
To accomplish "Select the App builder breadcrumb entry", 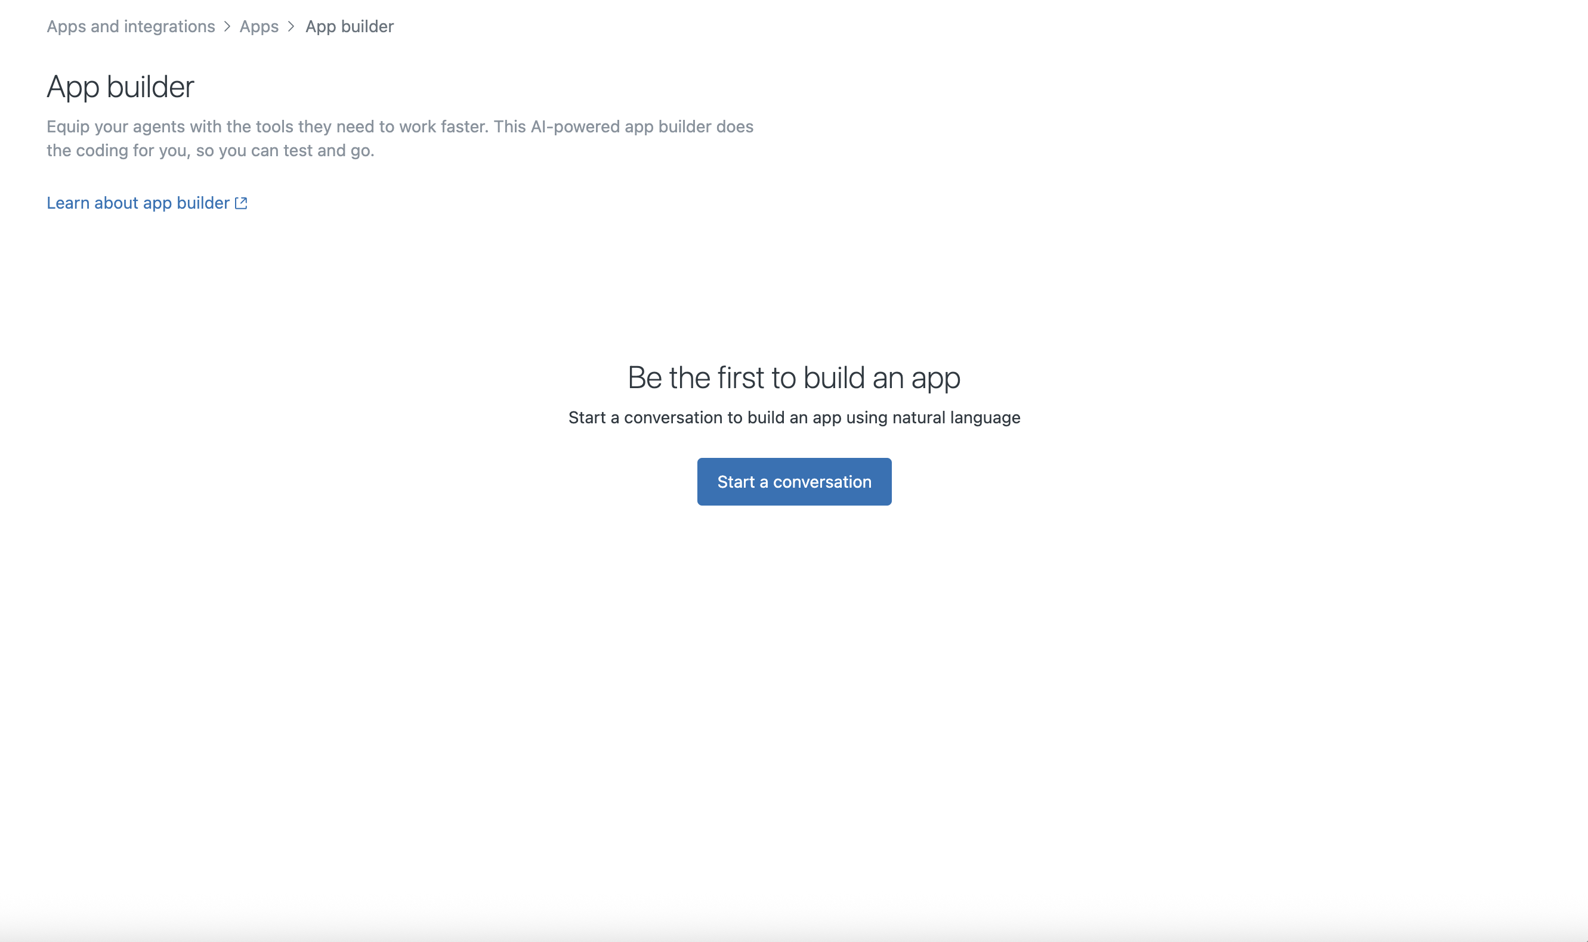I will coord(348,26).
